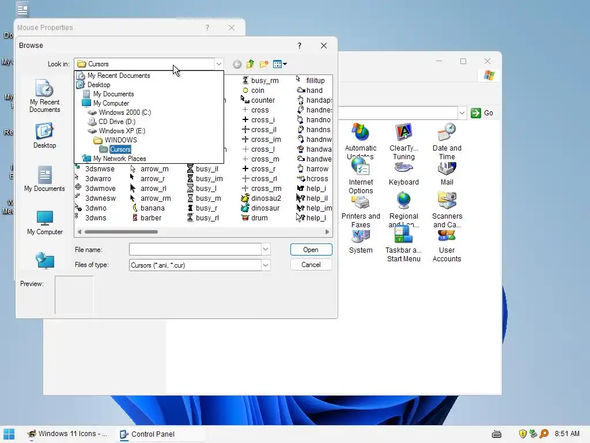Open User Accounts in Control Panel
This screenshot has height=443, width=590.
pyautogui.click(x=447, y=246)
